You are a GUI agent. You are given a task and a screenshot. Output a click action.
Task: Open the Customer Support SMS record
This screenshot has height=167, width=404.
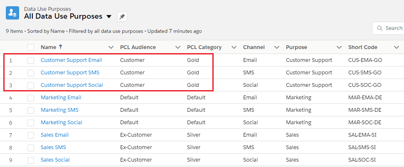tap(70, 73)
